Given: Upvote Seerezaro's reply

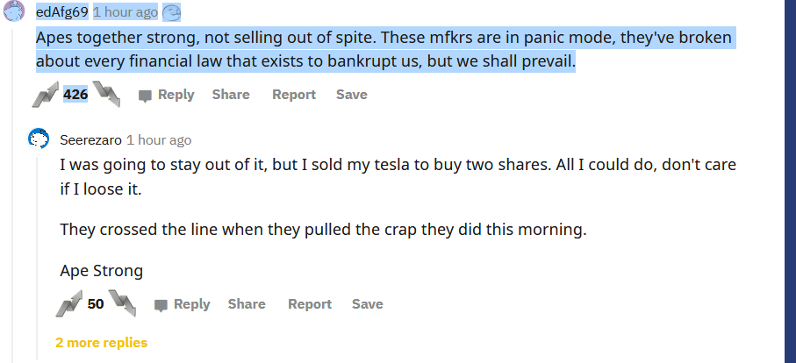Looking at the screenshot, I should pyautogui.click(x=68, y=304).
